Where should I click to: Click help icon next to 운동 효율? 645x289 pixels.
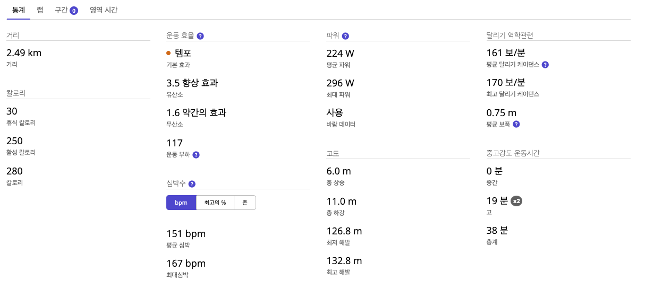(200, 36)
